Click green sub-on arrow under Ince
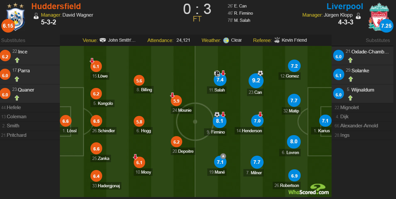 17,60
